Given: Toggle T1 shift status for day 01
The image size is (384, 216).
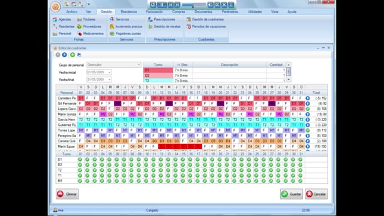Looking at the screenshot, I should pyautogui.click(x=80, y=176).
